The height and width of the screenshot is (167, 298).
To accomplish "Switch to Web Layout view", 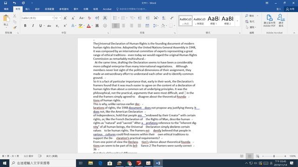I will pyautogui.click(x=257, y=156).
